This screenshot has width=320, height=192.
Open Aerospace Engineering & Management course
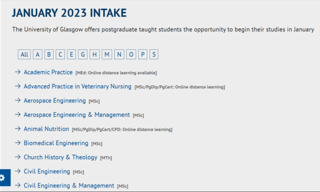pyautogui.click(x=77, y=115)
